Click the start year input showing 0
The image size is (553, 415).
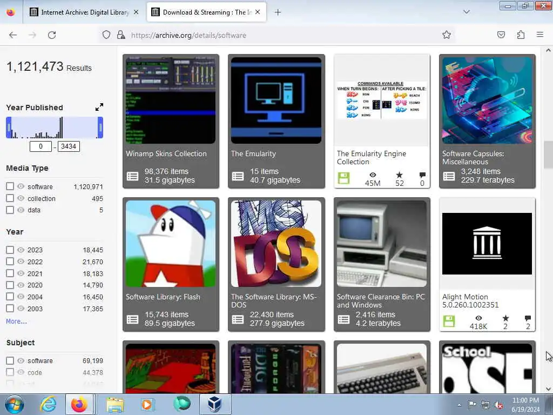[41, 146]
